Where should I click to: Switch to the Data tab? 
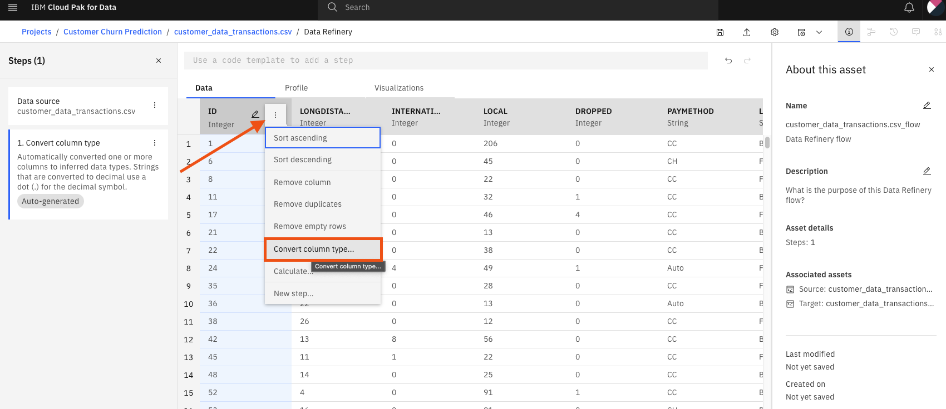click(x=231, y=88)
